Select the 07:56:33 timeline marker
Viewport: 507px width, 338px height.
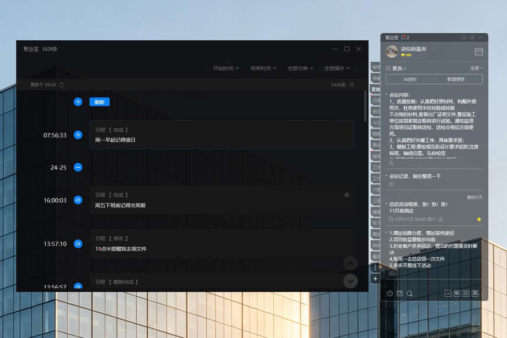pyautogui.click(x=78, y=135)
